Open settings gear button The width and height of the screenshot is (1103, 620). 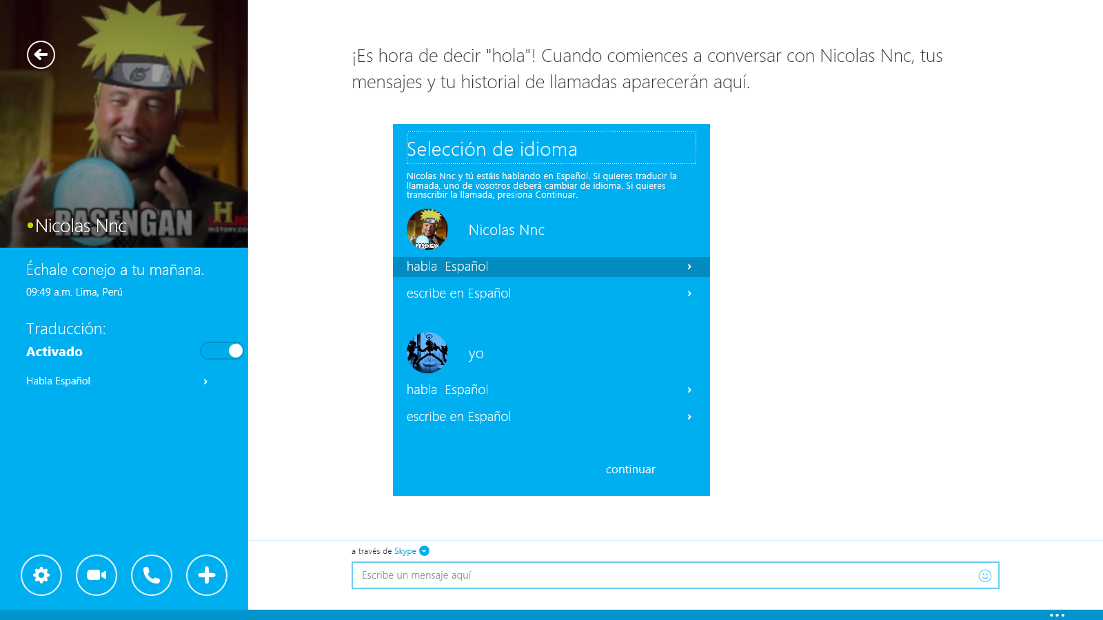click(x=41, y=575)
